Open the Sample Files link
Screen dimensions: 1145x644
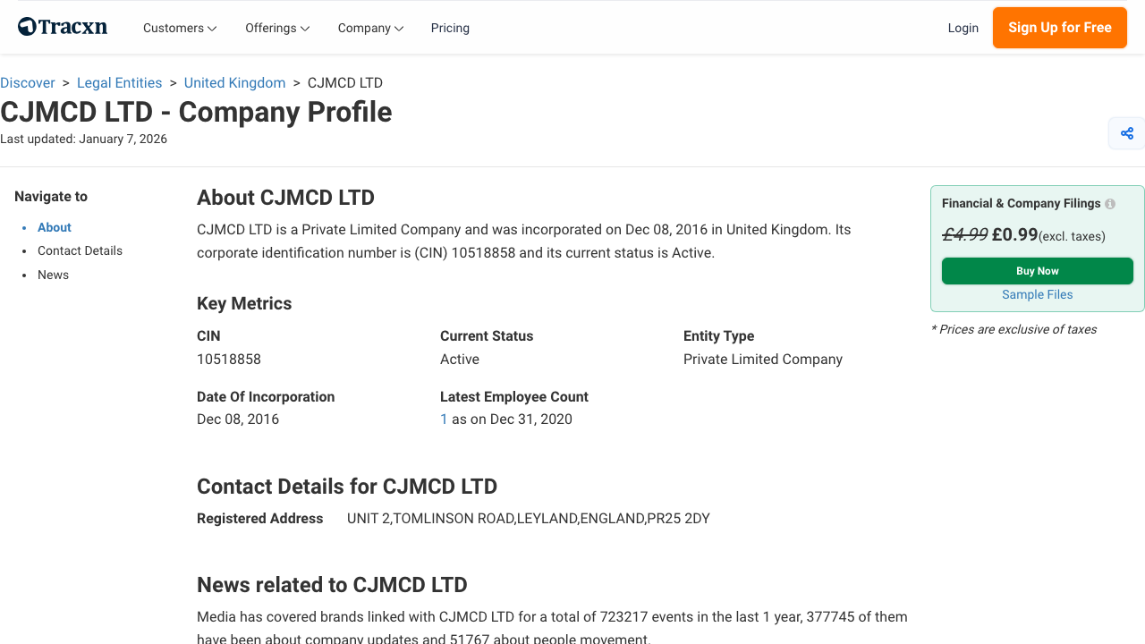click(1037, 294)
